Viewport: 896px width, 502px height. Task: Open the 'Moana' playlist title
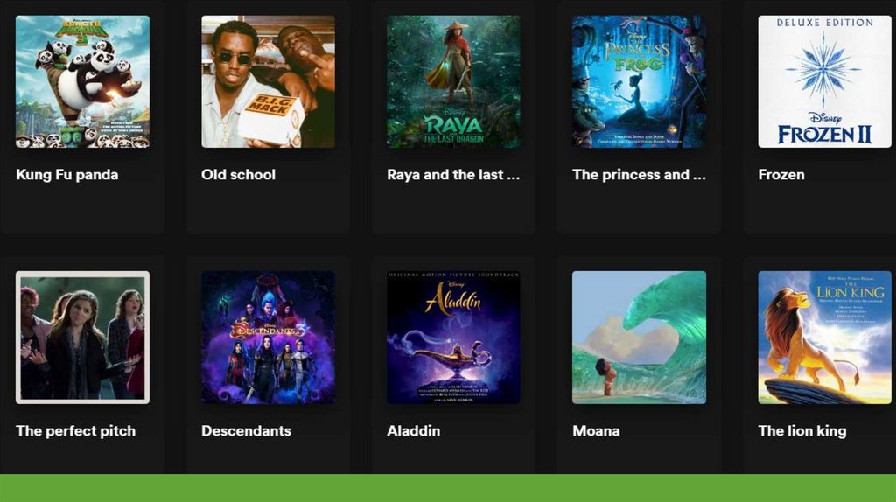click(596, 430)
